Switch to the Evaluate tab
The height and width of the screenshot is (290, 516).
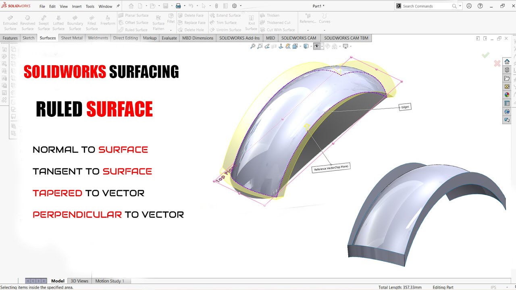169,38
